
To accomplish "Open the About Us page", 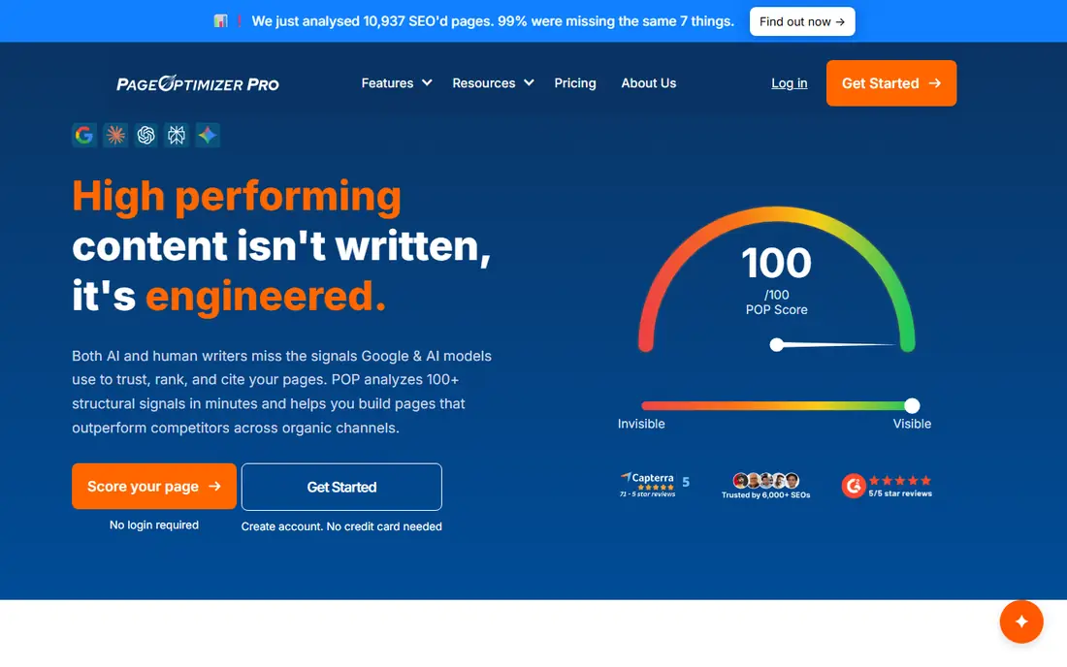I will [x=649, y=83].
